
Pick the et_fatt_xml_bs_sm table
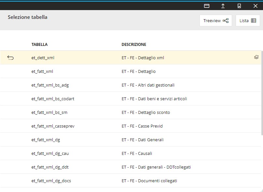[49, 112]
